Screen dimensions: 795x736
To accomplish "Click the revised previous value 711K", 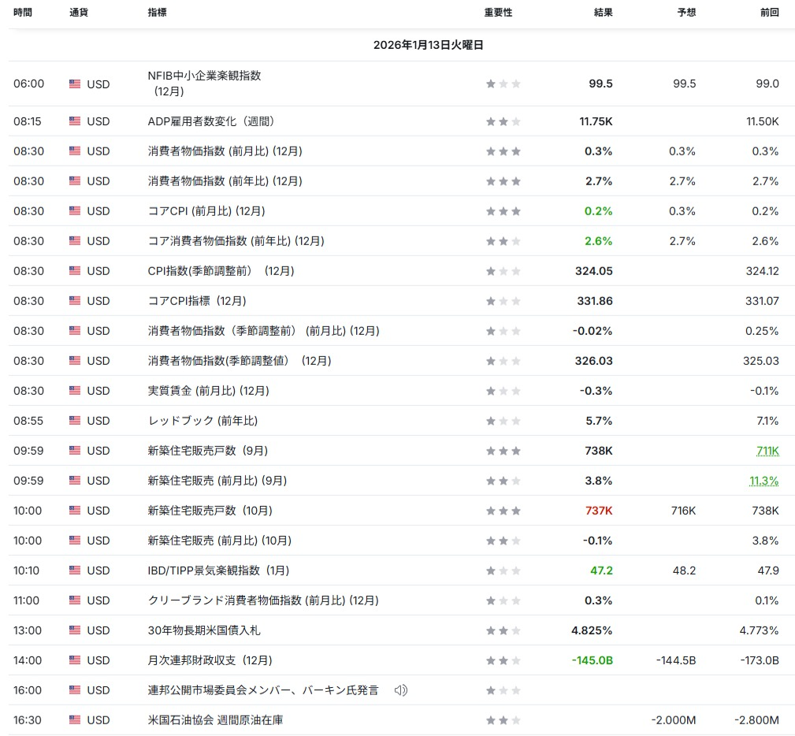I will 767,451.
